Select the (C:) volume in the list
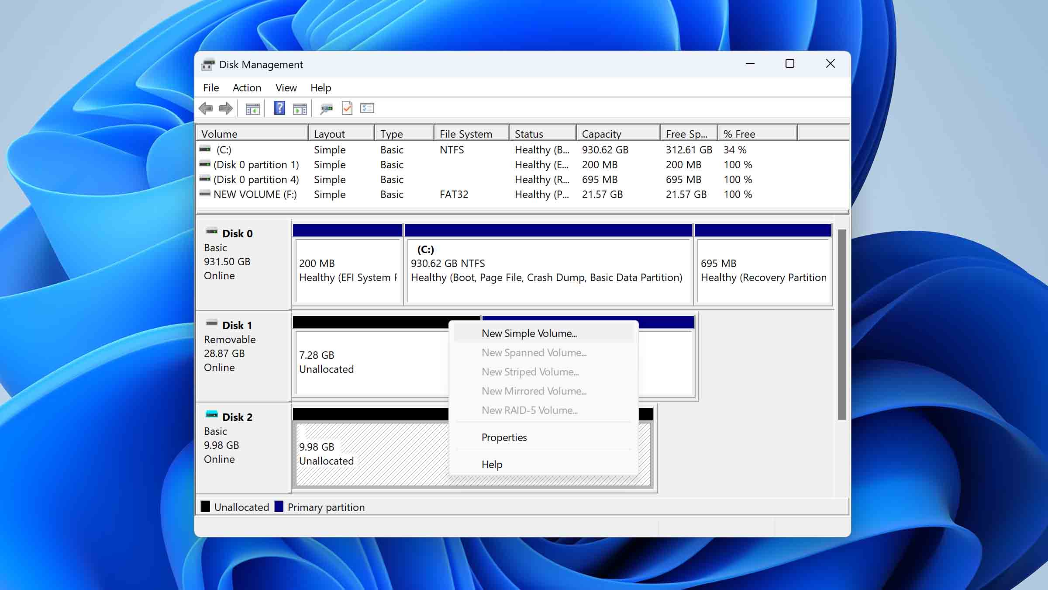The width and height of the screenshot is (1048, 590). pos(224,149)
